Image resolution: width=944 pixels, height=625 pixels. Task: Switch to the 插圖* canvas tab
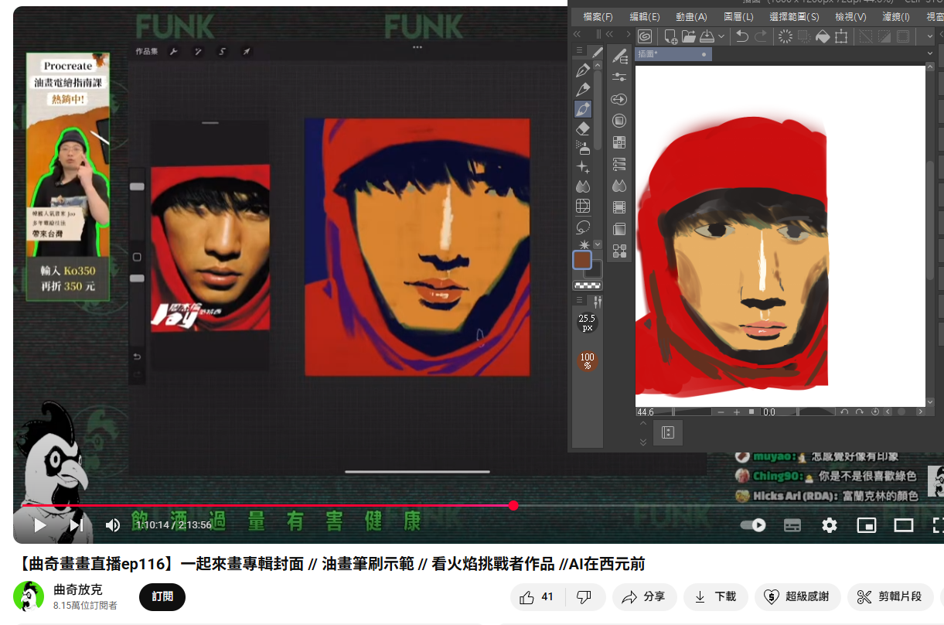[672, 54]
